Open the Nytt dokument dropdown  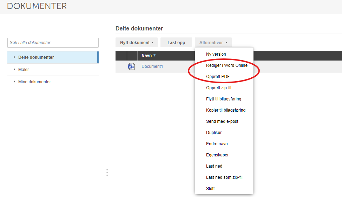point(137,42)
